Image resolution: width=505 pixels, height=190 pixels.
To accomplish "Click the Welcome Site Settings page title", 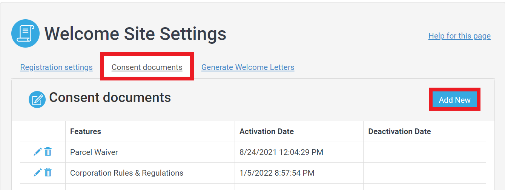I will coord(135,34).
